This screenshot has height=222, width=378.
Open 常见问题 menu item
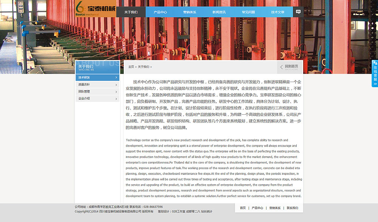pyautogui.click(x=248, y=12)
